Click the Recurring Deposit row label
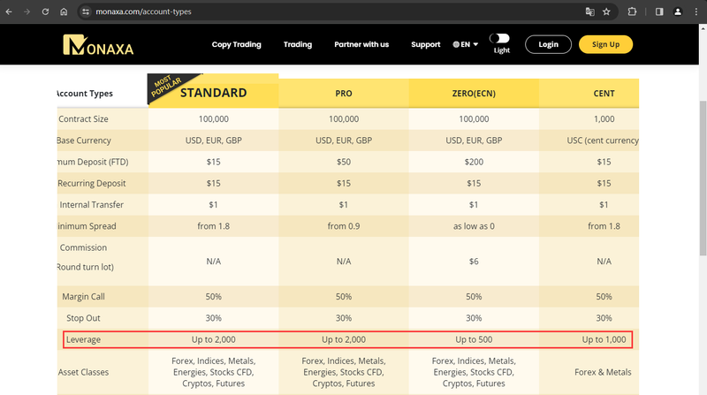The height and width of the screenshot is (395, 707). (x=92, y=184)
